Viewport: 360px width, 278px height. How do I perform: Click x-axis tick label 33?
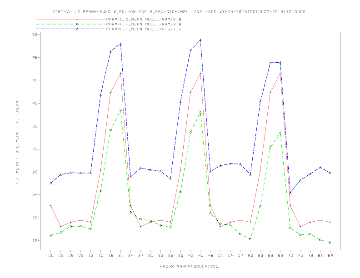pos(160,255)
